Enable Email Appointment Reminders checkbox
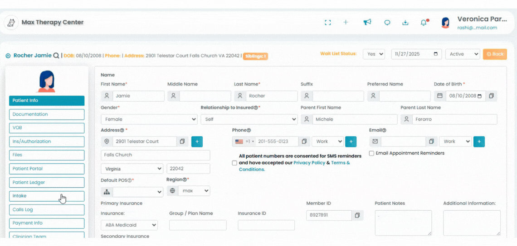The image size is (517, 246). (x=371, y=153)
